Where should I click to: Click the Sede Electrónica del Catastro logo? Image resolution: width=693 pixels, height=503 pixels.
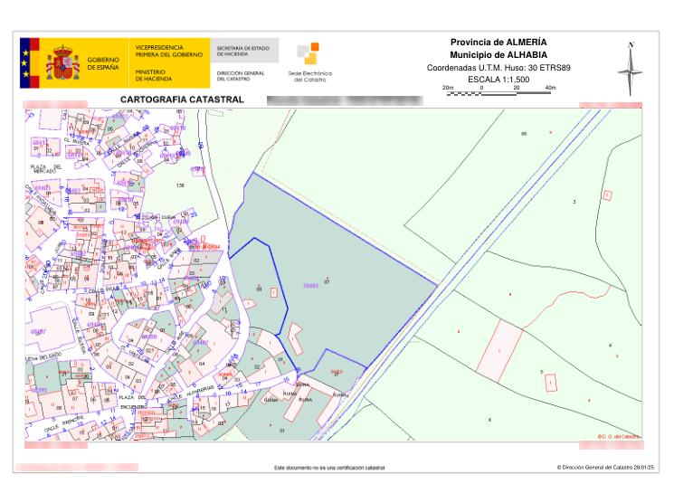(x=309, y=62)
